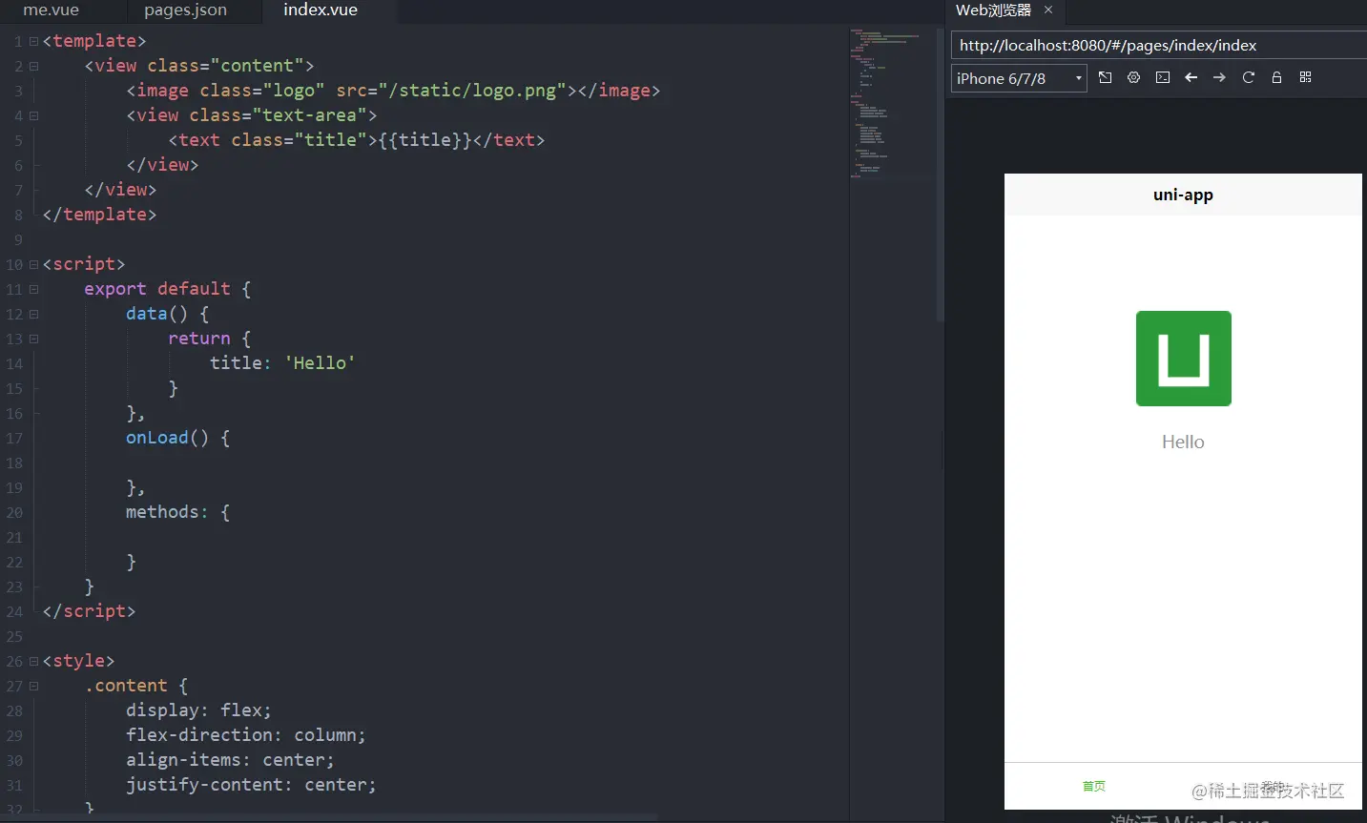The image size is (1367, 823).
Task: Collapse the script block at line 10
Action: tap(33, 264)
